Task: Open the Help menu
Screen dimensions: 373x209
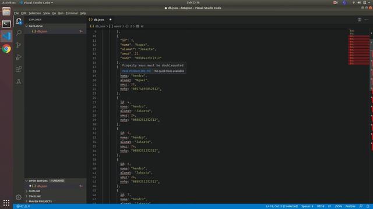Action: point(83,13)
